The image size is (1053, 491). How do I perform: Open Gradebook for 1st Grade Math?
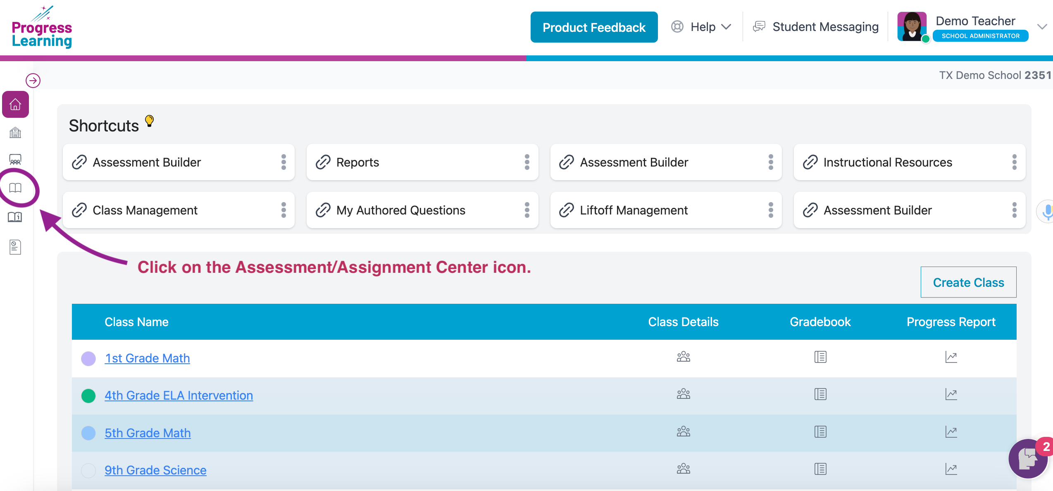click(820, 357)
